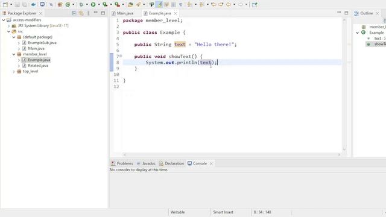Toggle Link with Editor in Package Explorer
The image size is (386, 217).
[x=81, y=13]
